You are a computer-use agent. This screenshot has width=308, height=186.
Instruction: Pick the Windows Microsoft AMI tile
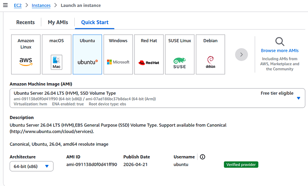point(118,54)
